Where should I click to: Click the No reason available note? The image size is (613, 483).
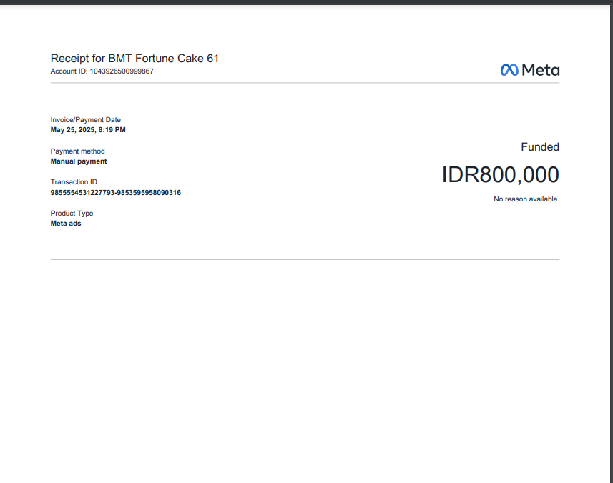(x=526, y=199)
